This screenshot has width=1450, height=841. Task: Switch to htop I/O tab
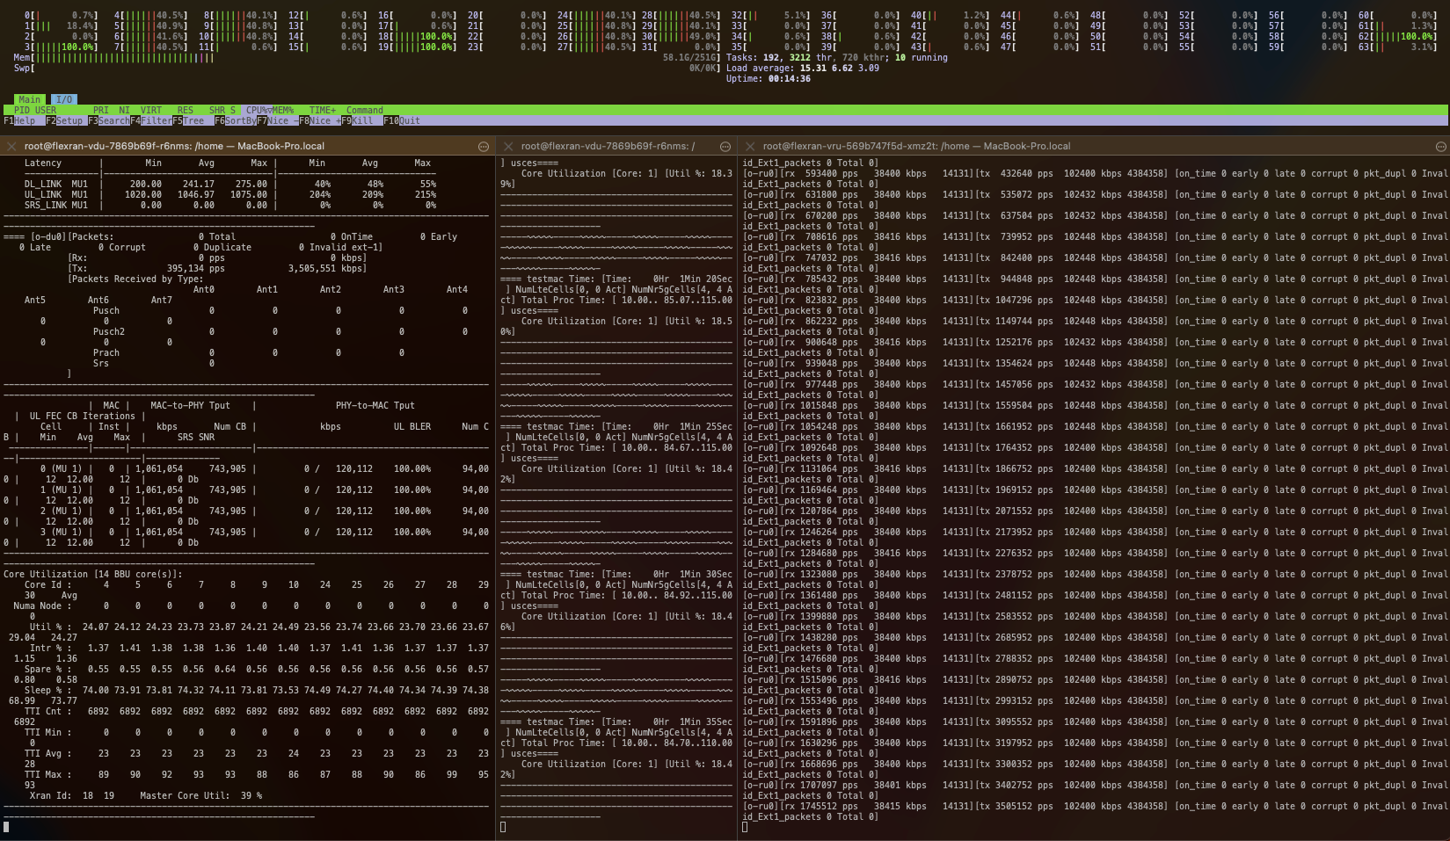(x=64, y=100)
